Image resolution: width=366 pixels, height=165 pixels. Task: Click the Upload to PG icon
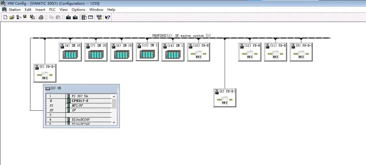point(75,17)
